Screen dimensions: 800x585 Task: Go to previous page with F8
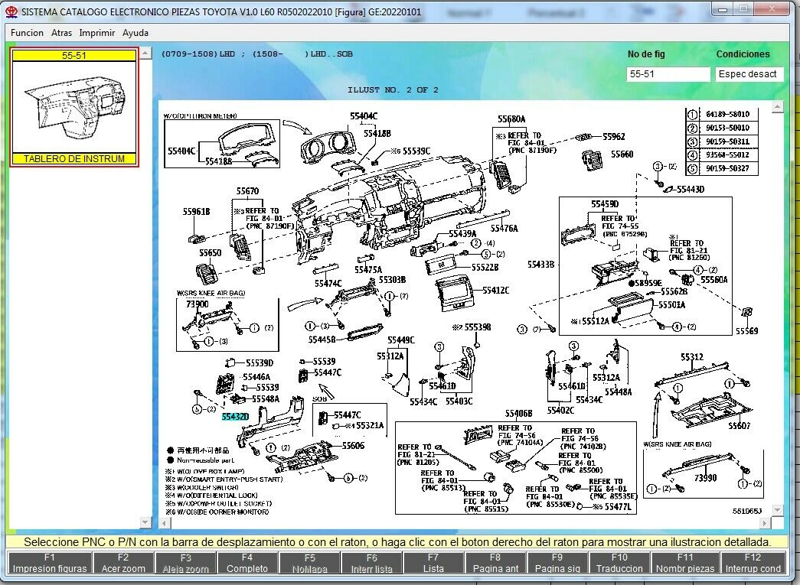click(495, 563)
